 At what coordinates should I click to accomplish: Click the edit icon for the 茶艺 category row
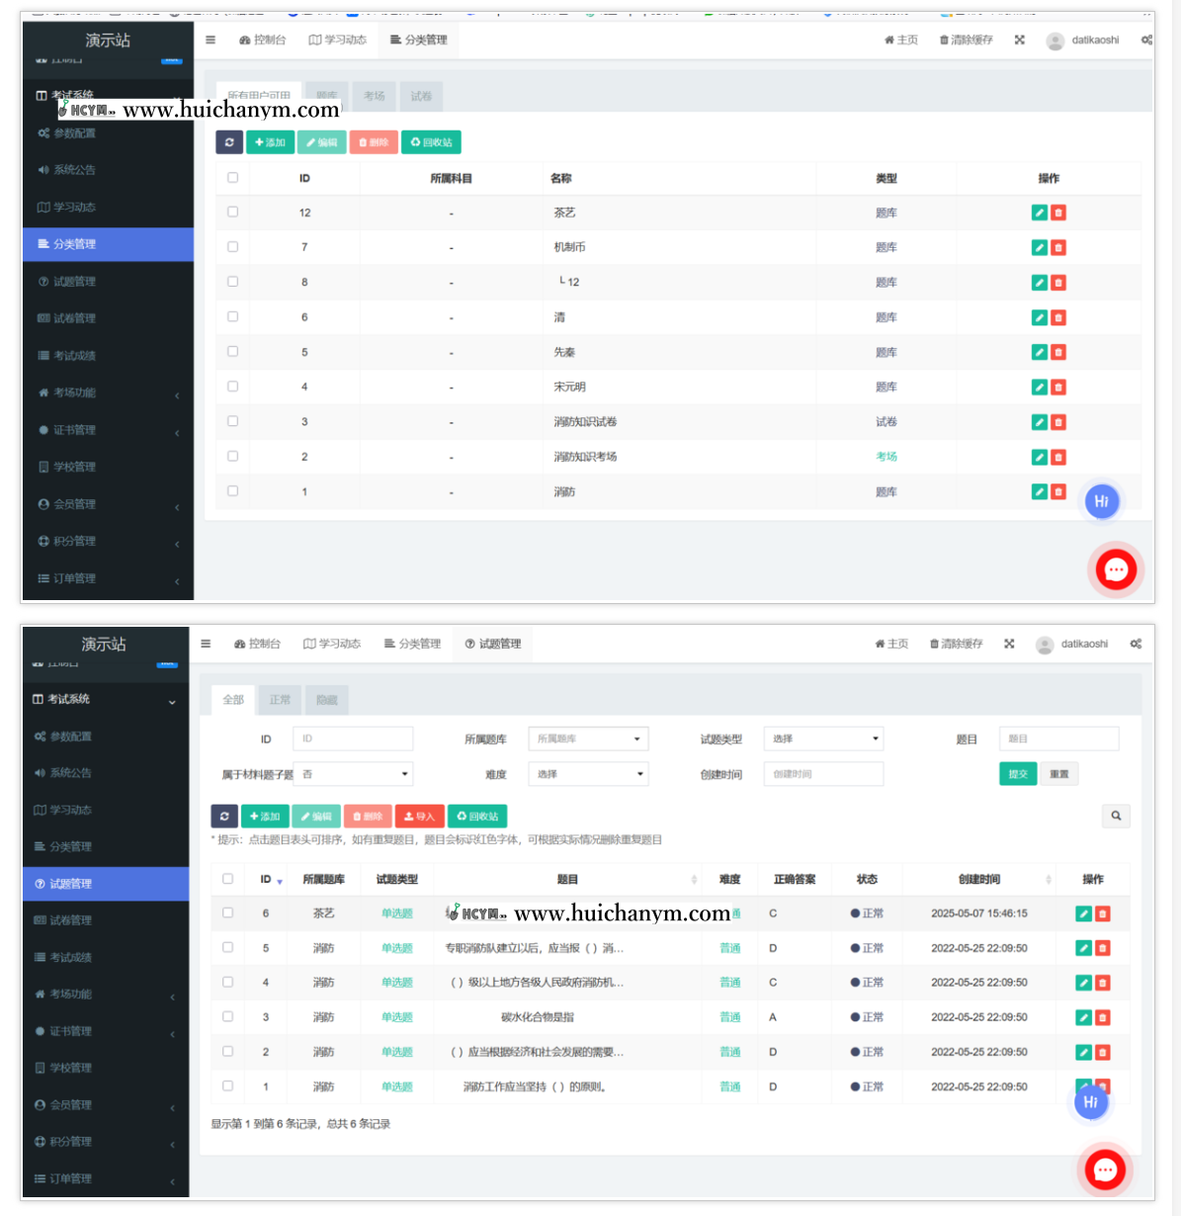tap(1039, 213)
